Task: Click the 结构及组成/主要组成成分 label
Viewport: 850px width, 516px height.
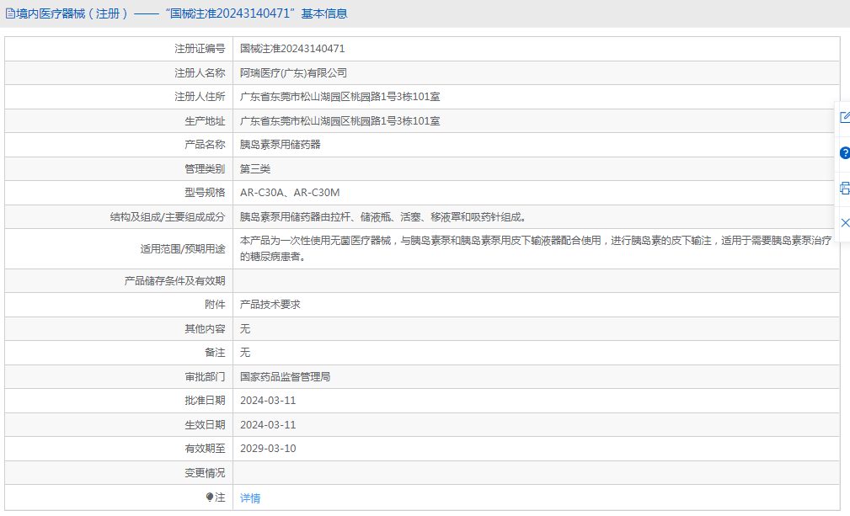Action: point(168,217)
